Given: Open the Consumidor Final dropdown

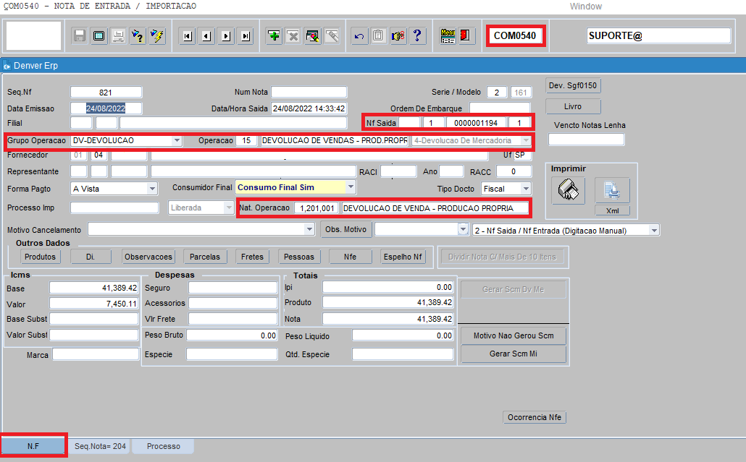Looking at the screenshot, I should pos(351,187).
